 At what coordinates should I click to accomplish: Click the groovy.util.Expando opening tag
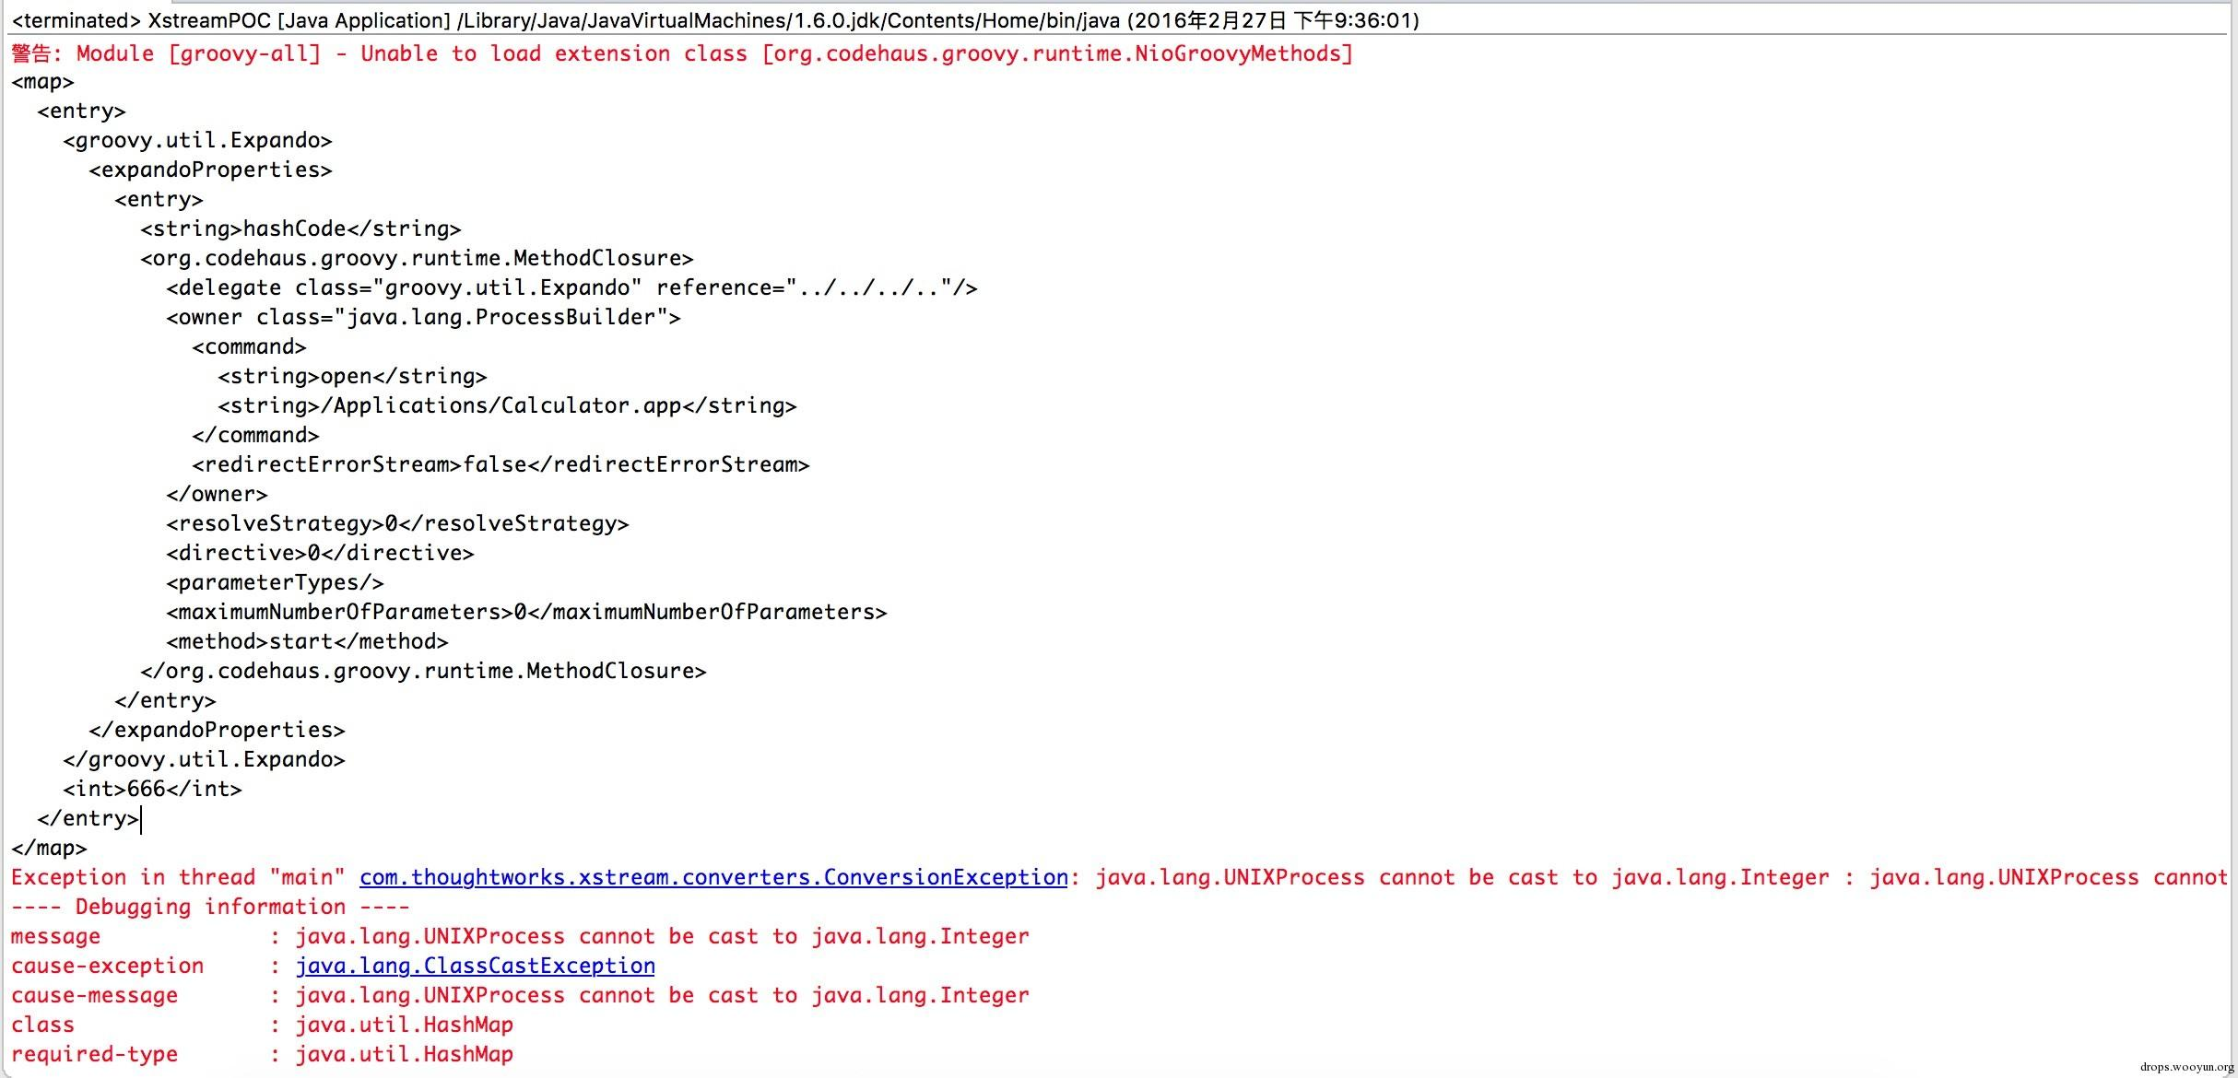[197, 140]
